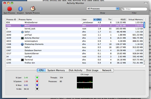Sort by RSIZE column header
This screenshot has width=151, height=99.
click(119, 20)
